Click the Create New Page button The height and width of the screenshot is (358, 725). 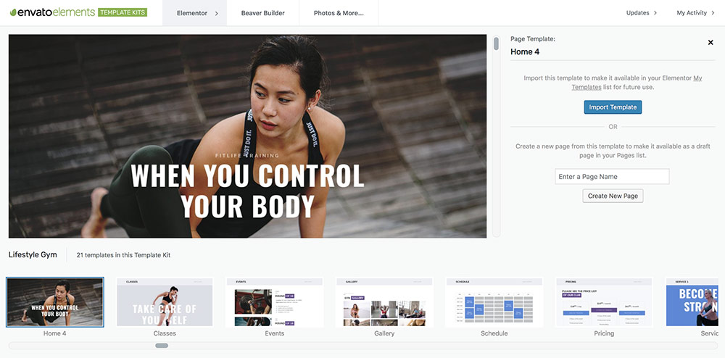coord(613,196)
